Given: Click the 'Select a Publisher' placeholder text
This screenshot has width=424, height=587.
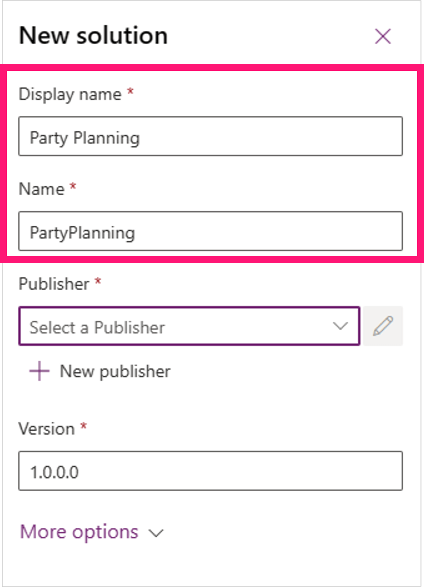Looking at the screenshot, I should pos(97,327).
